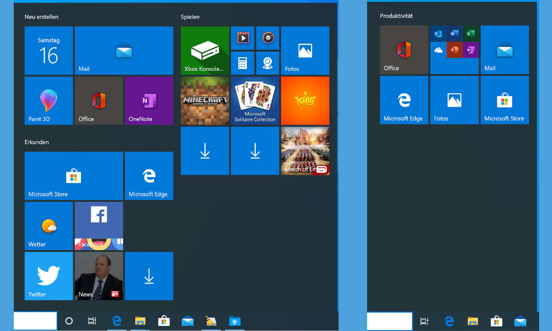Open File Explorer from the right taskbar
552x331 pixels.
click(472, 321)
